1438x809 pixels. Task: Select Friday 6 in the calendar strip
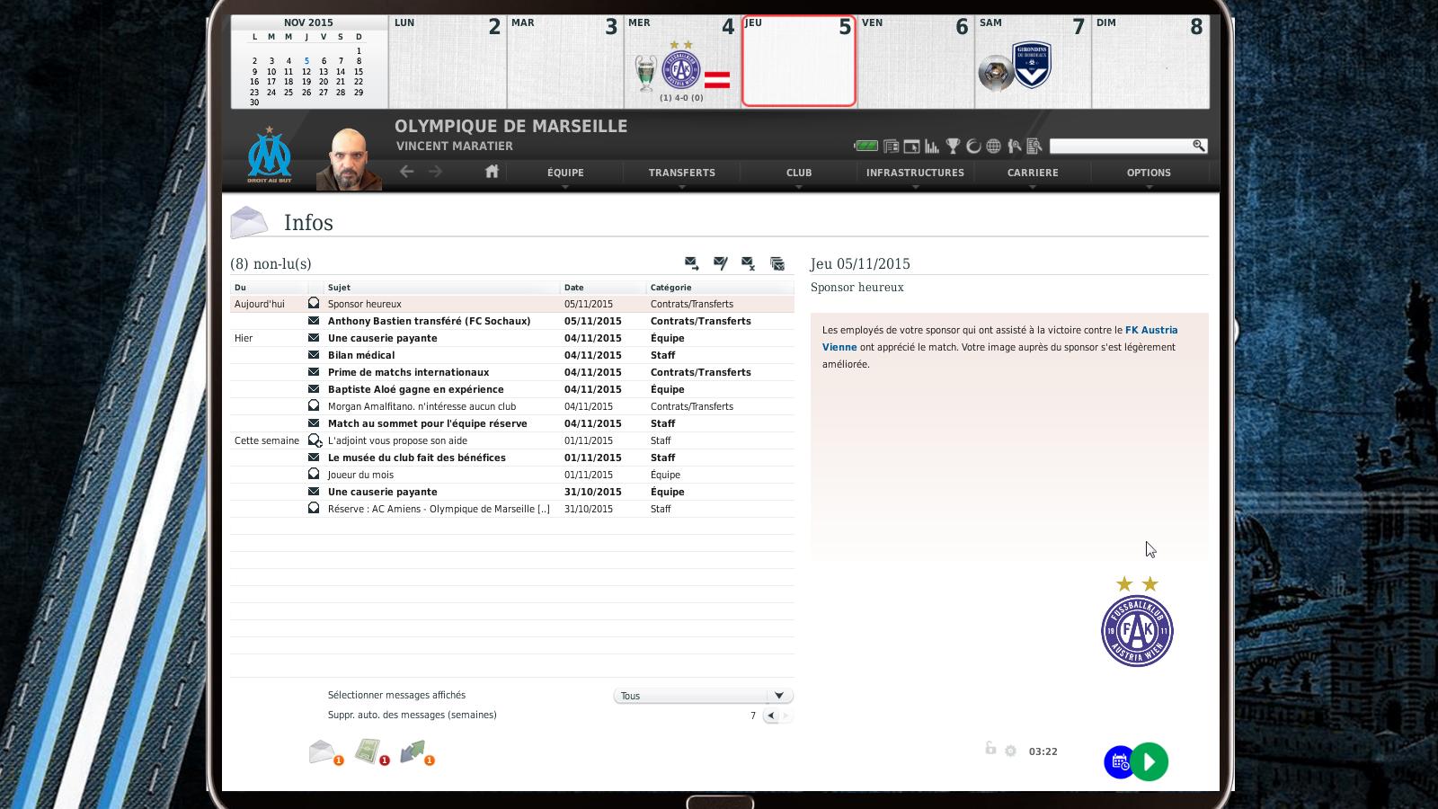pyautogui.click(x=916, y=61)
